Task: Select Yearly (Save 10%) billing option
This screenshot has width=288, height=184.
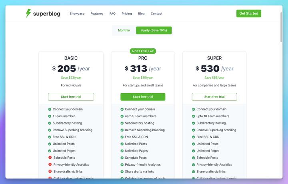Action: click(x=154, y=30)
